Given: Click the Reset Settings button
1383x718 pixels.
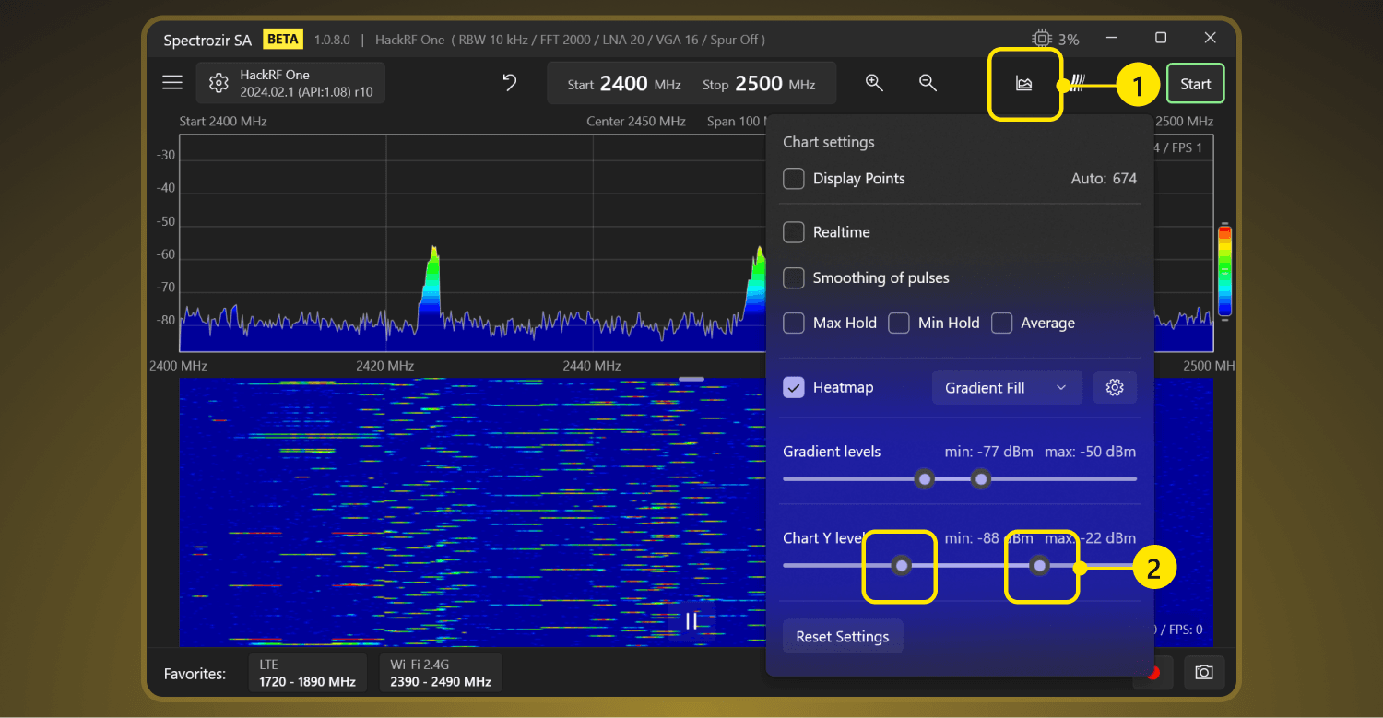Looking at the screenshot, I should coord(843,637).
